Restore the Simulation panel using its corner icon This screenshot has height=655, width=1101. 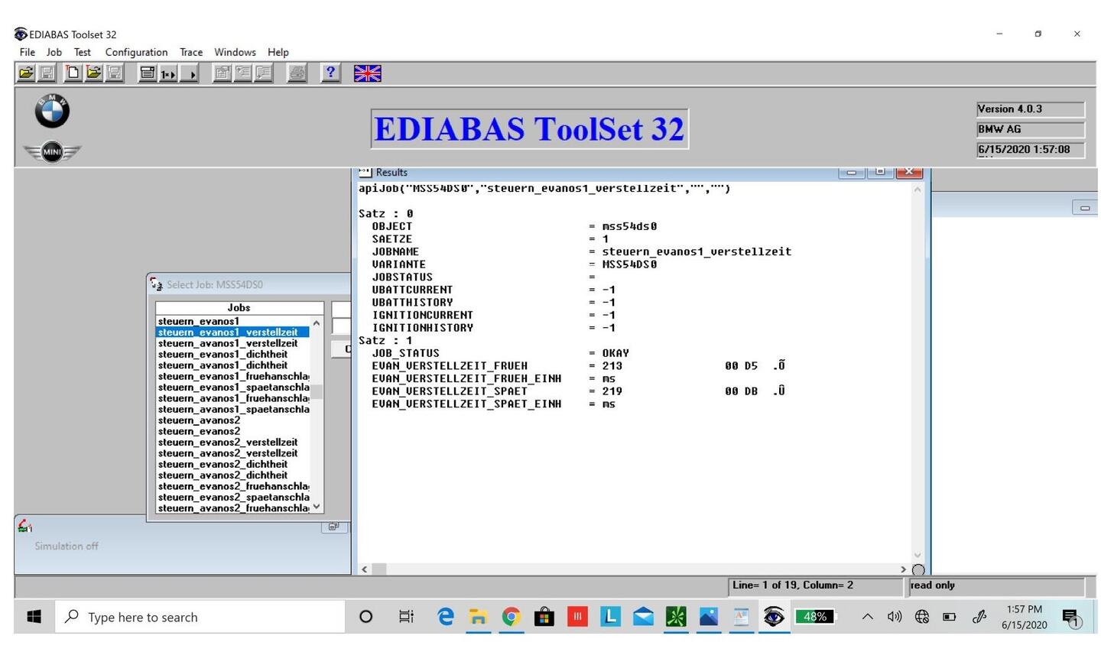tap(333, 527)
